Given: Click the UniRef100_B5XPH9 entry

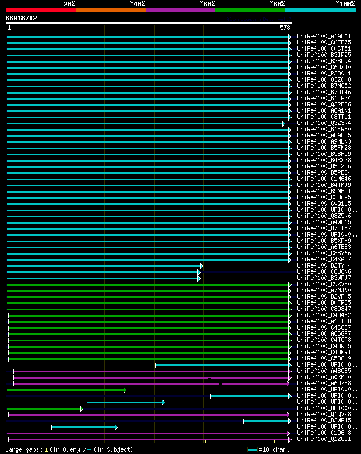Looking at the screenshot, I should pyautogui.click(x=324, y=241).
